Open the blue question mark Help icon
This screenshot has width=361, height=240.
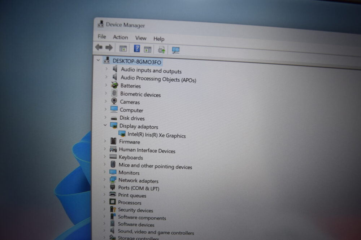(x=137, y=49)
